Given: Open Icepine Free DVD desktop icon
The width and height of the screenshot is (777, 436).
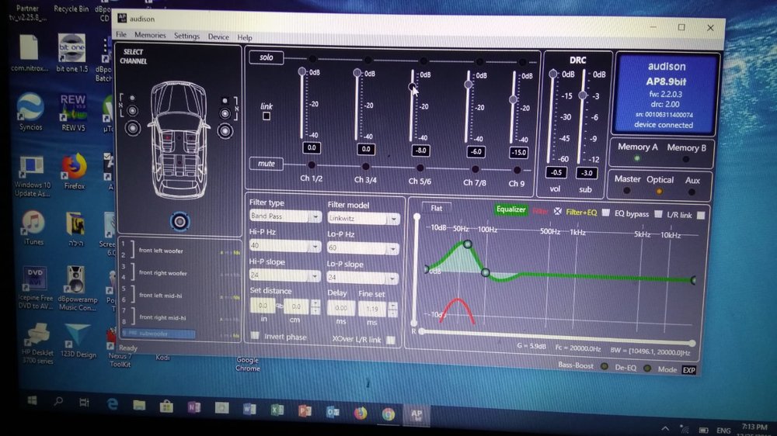Looking at the screenshot, I should tap(35, 288).
